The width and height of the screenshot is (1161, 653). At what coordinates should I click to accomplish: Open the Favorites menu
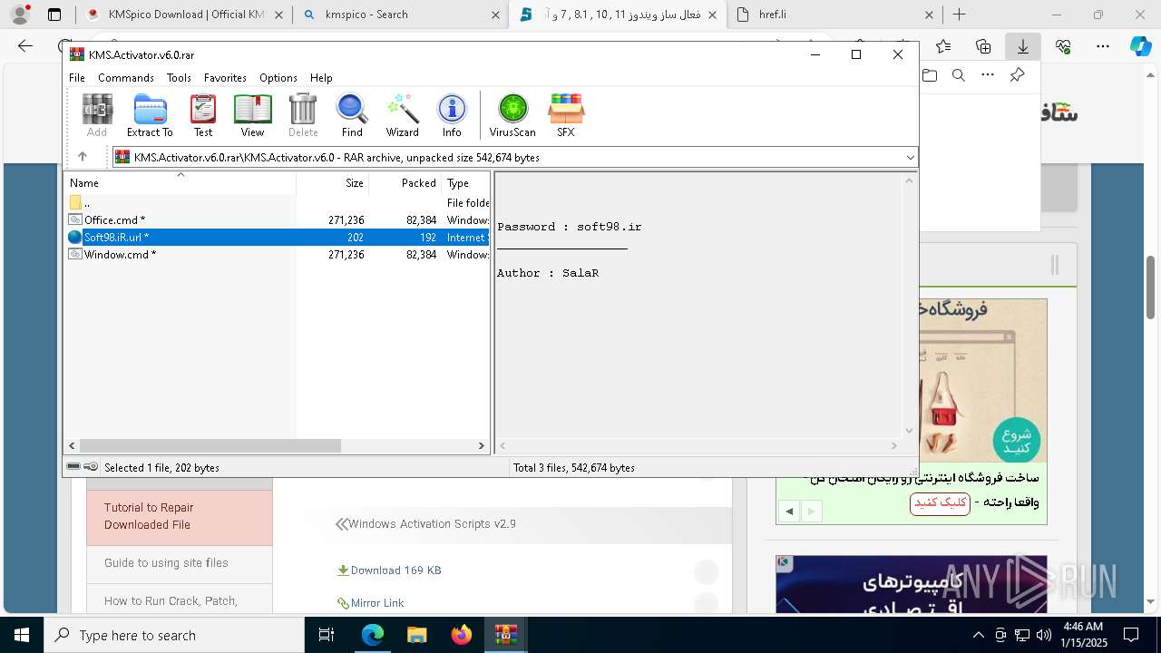pos(225,78)
